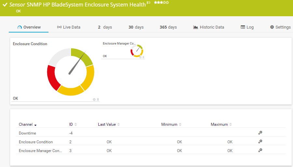The image size is (293, 167).
Task: Open the Historic Data tab
Action: pyautogui.click(x=209, y=27)
